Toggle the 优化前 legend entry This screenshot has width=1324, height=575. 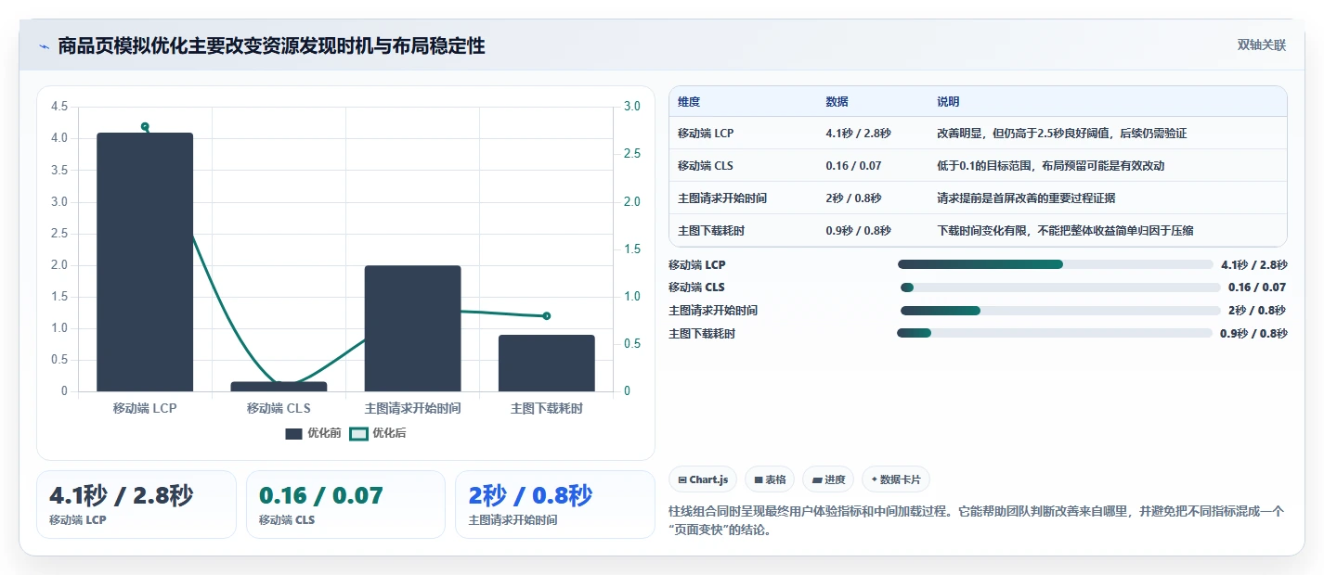(314, 433)
